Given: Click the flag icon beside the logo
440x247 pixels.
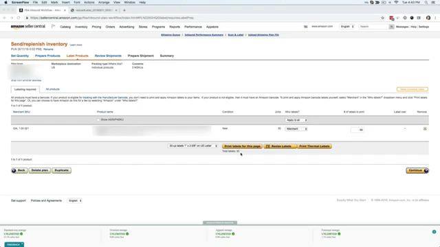Looking at the screenshot, I should [53, 26].
